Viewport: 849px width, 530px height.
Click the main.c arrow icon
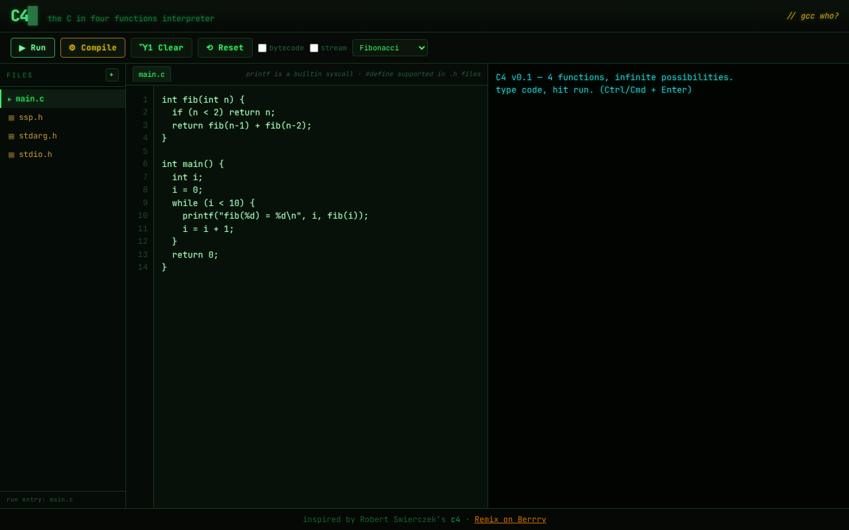click(10, 99)
